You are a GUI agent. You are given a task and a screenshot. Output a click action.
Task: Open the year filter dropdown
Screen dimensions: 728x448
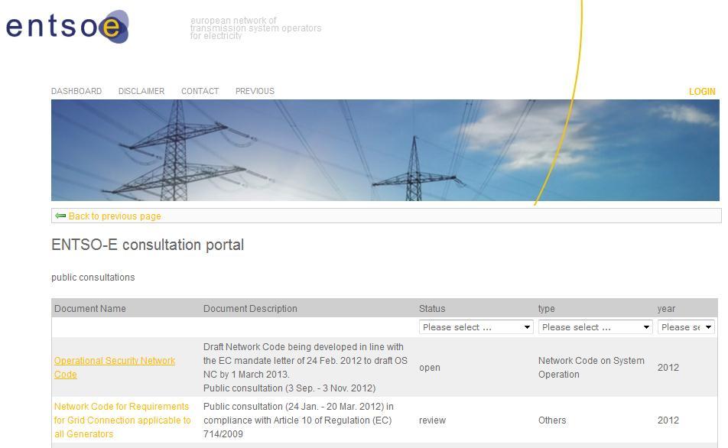(686, 327)
